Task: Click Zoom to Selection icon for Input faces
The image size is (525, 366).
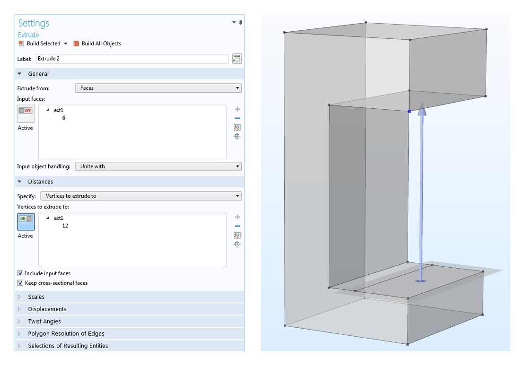Action: [x=237, y=137]
